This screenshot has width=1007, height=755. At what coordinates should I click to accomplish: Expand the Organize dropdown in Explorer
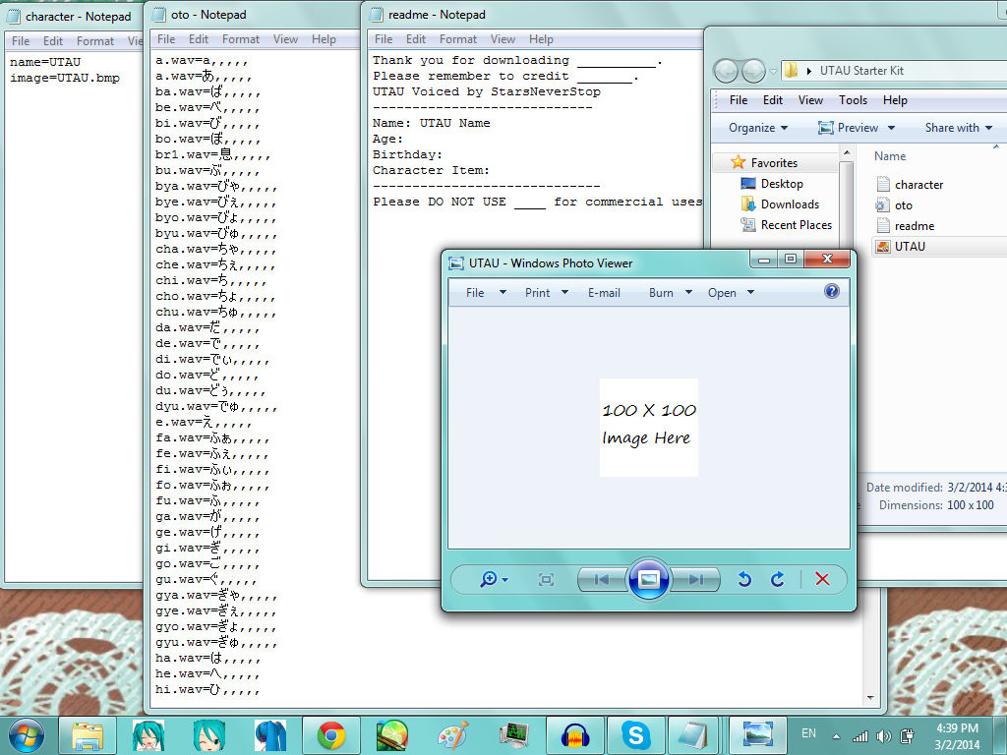coord(758,128)
